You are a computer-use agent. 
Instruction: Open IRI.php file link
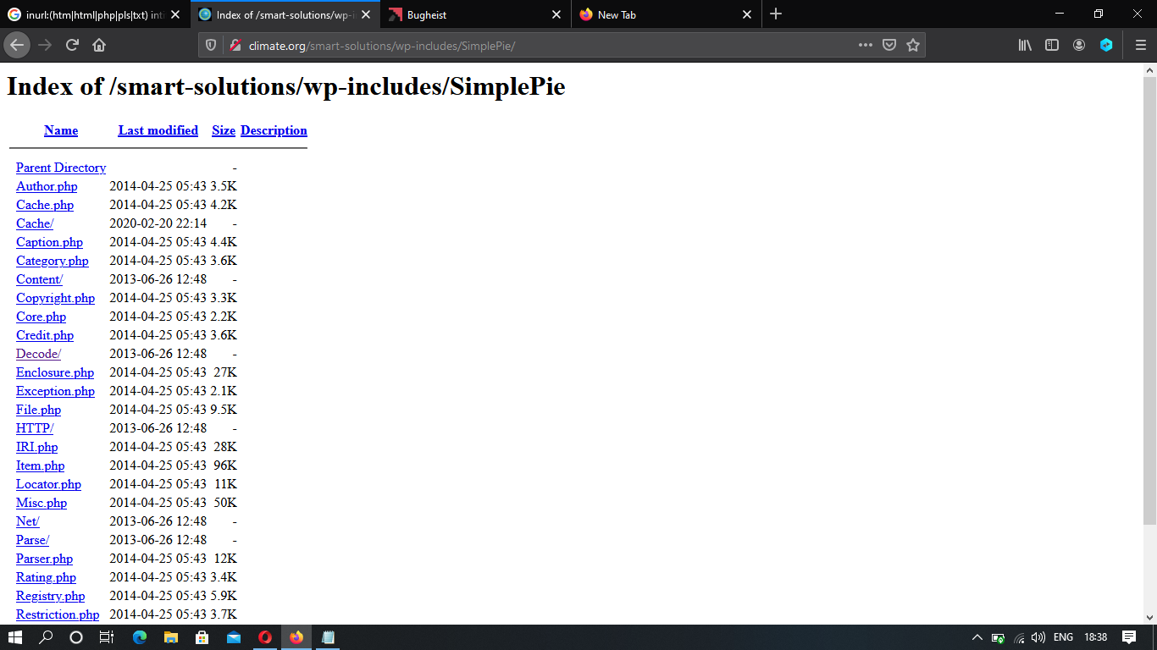point(36,447)
